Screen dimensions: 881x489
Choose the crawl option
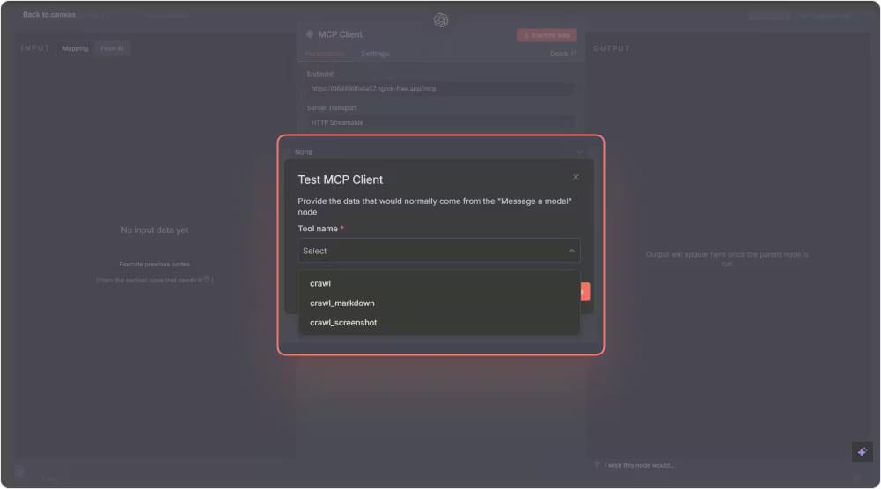pos(320,284)
